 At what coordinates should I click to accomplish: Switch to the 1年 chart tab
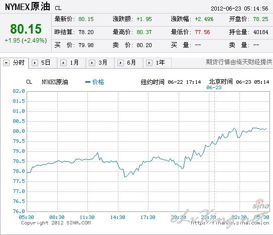157,63
